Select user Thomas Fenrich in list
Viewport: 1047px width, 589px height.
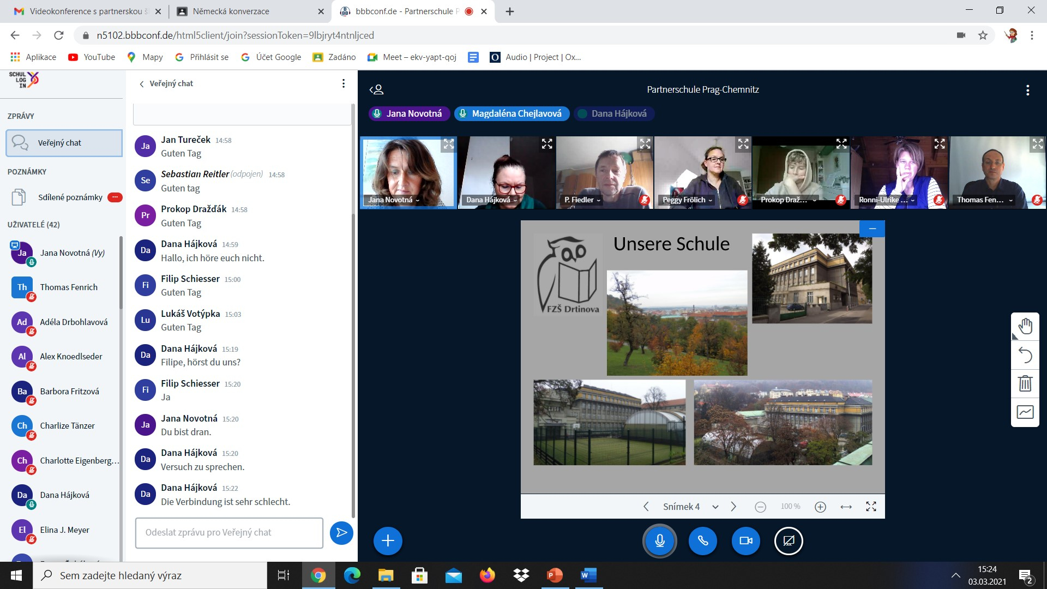64,288
